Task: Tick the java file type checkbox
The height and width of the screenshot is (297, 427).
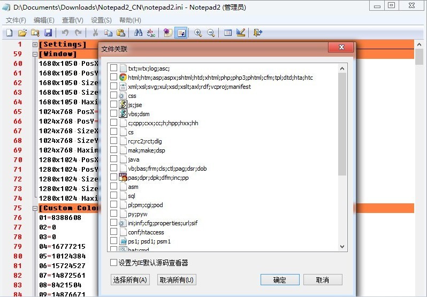Action: click(113, 159)
